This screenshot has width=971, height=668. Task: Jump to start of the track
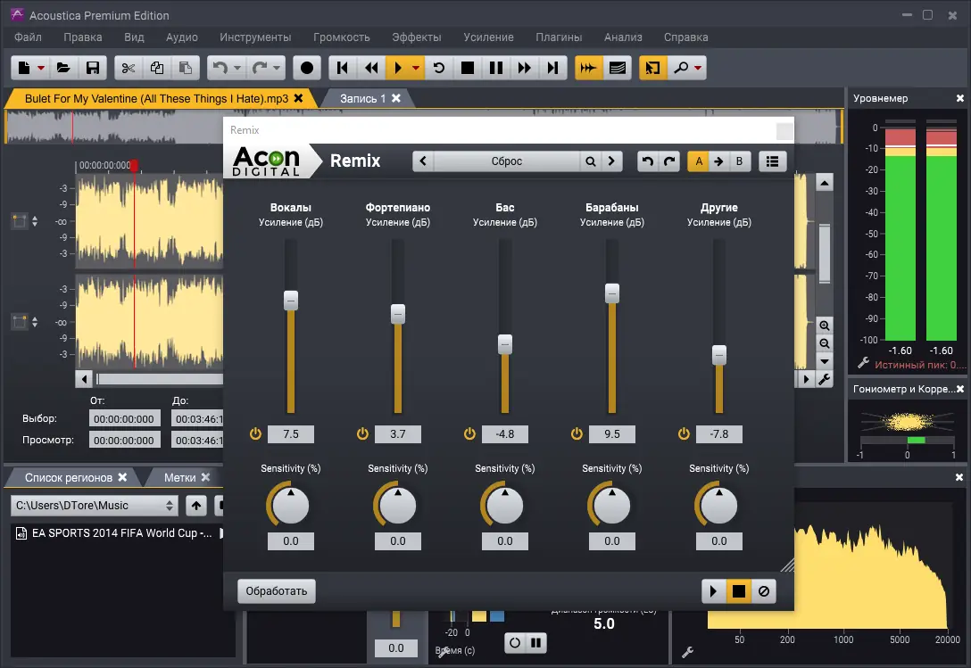tap(343, 68)
